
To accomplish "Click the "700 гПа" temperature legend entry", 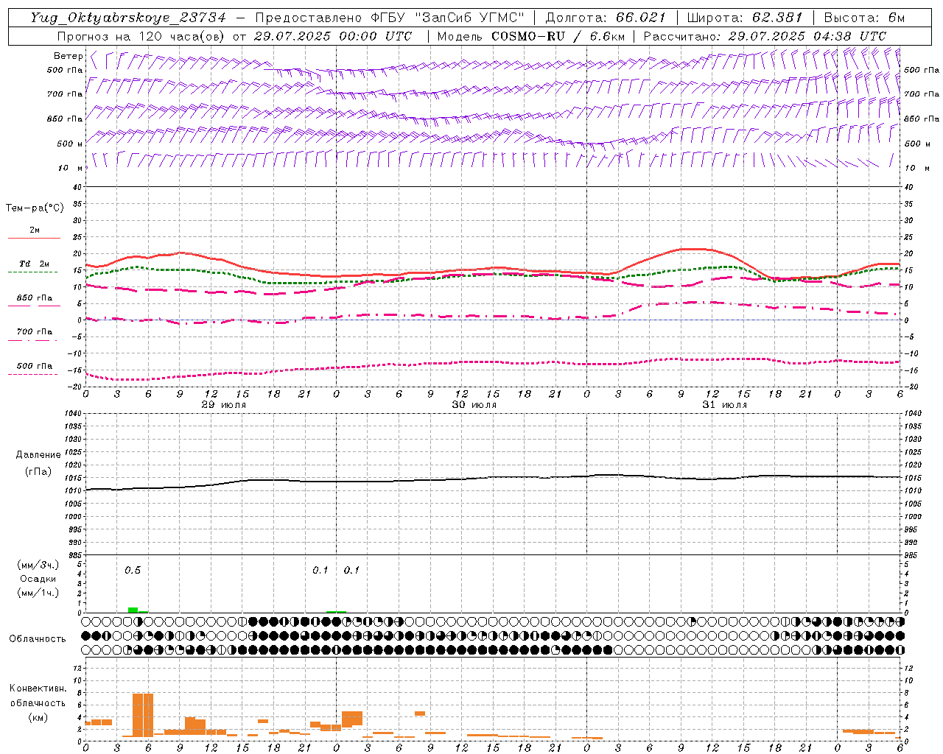I will (35, 332).
